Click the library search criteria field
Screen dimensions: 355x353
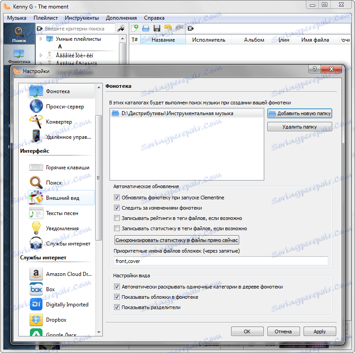(79, 29)
